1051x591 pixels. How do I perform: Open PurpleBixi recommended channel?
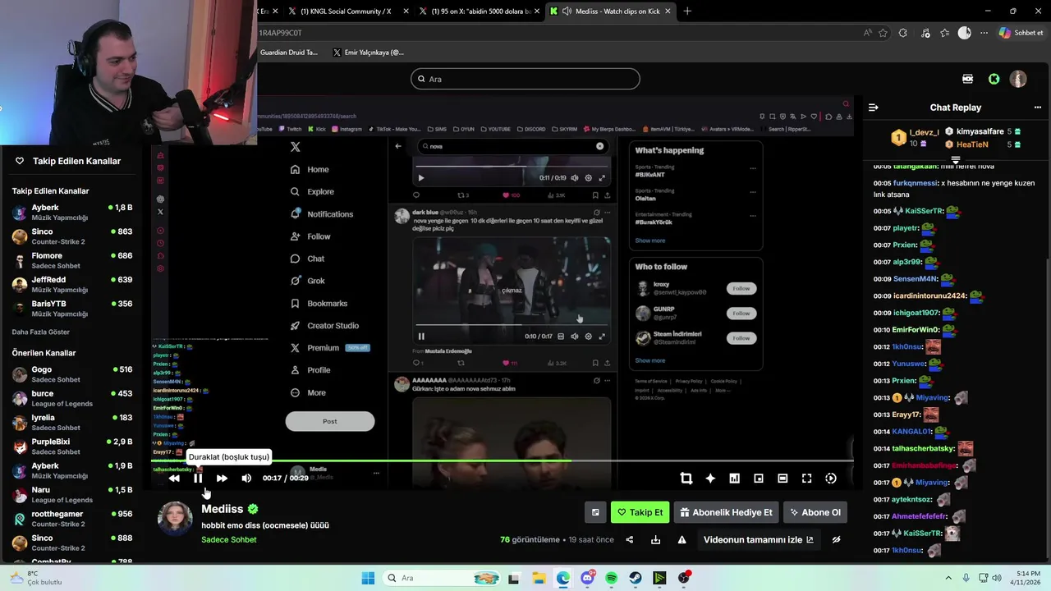click(72, 446)
